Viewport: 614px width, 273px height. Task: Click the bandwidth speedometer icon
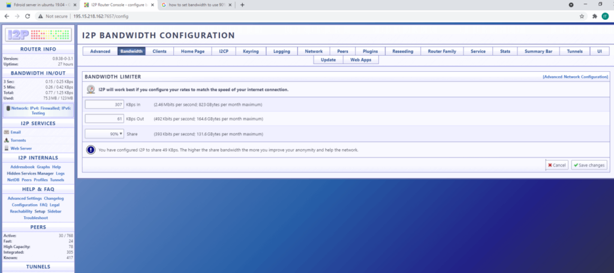pyautogui.click(x=91, y=90)
